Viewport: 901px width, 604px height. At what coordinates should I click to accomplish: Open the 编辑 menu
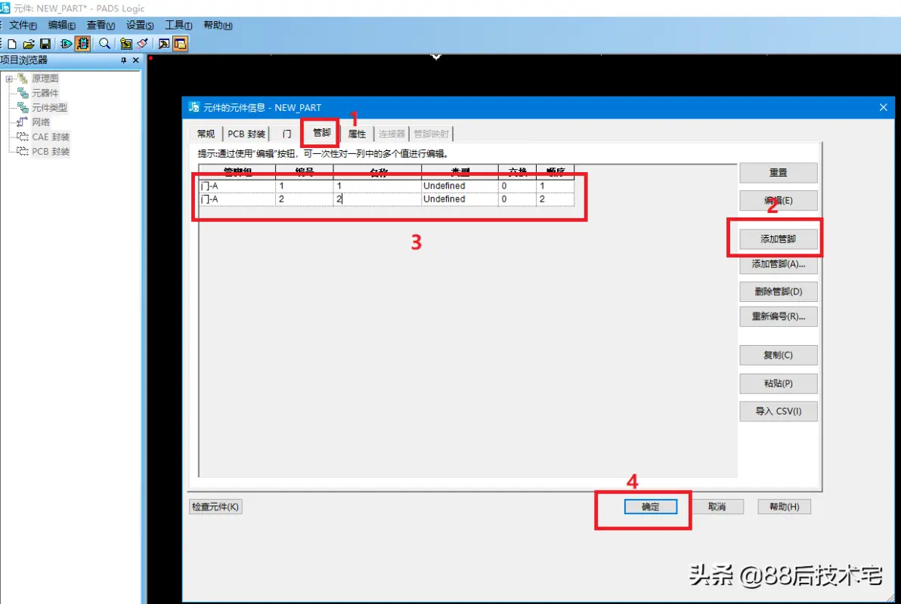click(61, 25)
